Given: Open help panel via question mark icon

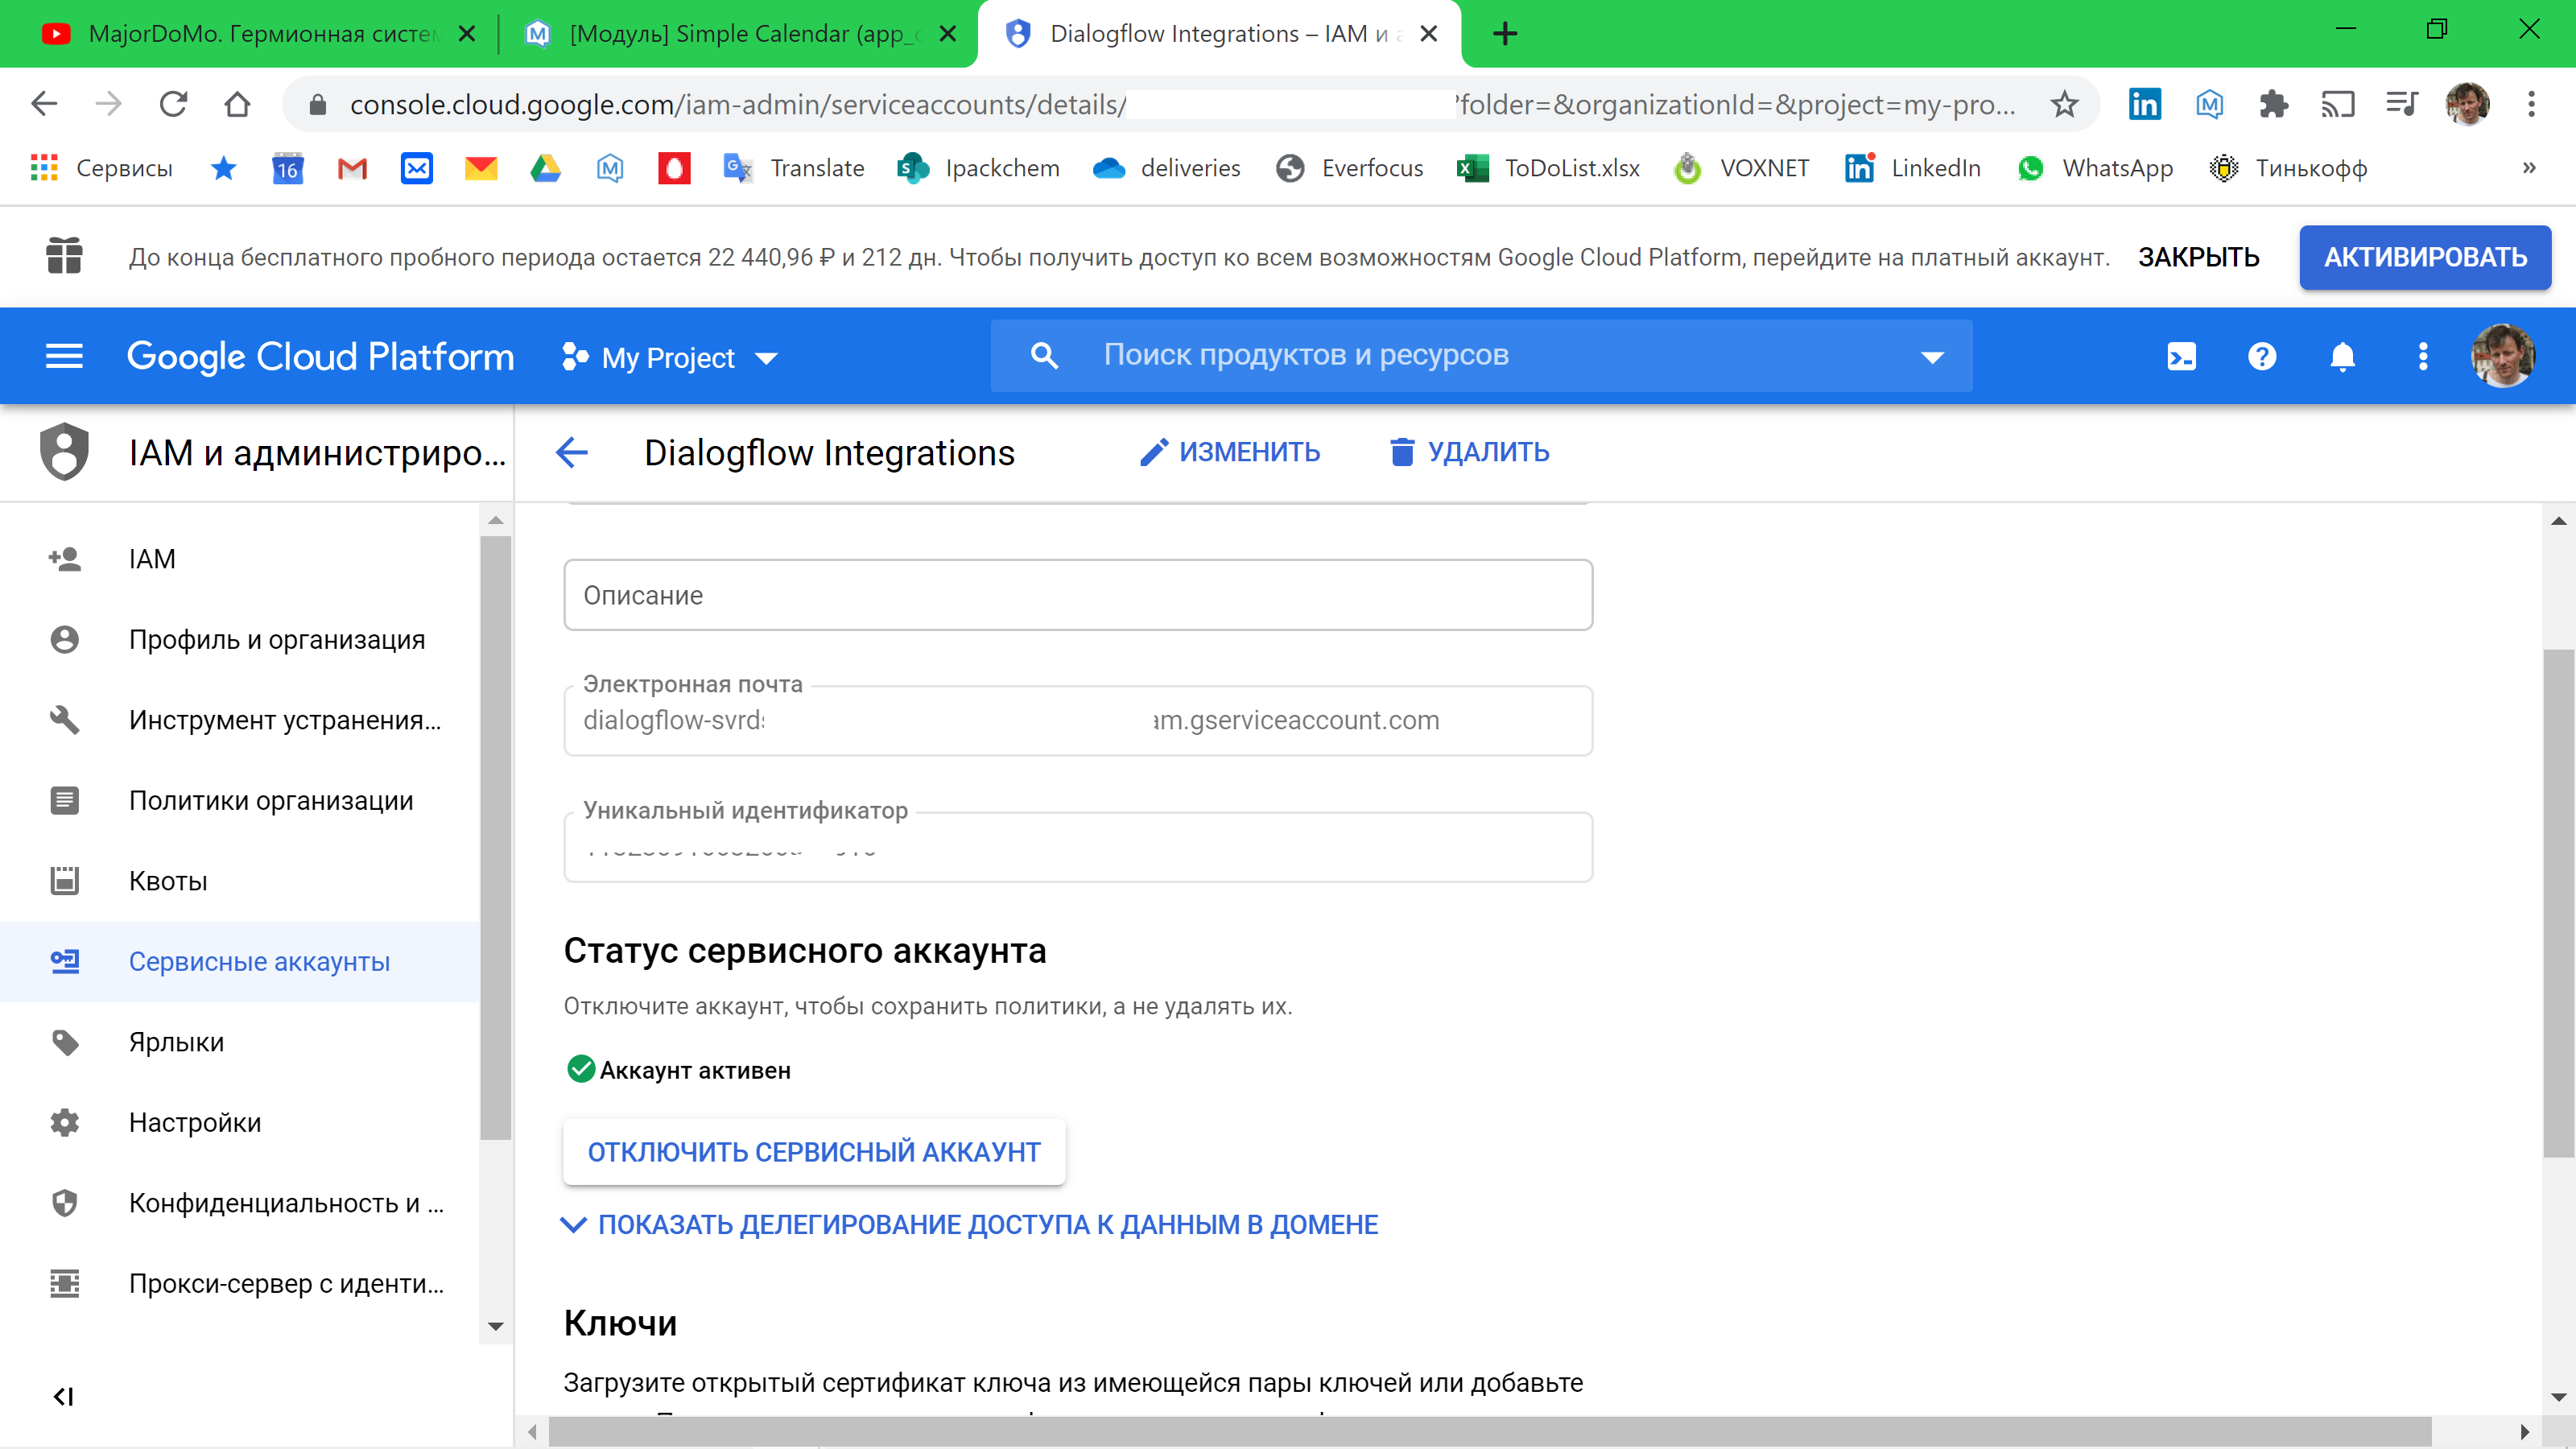Looking at the screenshot, I should tap(2262, 356).
